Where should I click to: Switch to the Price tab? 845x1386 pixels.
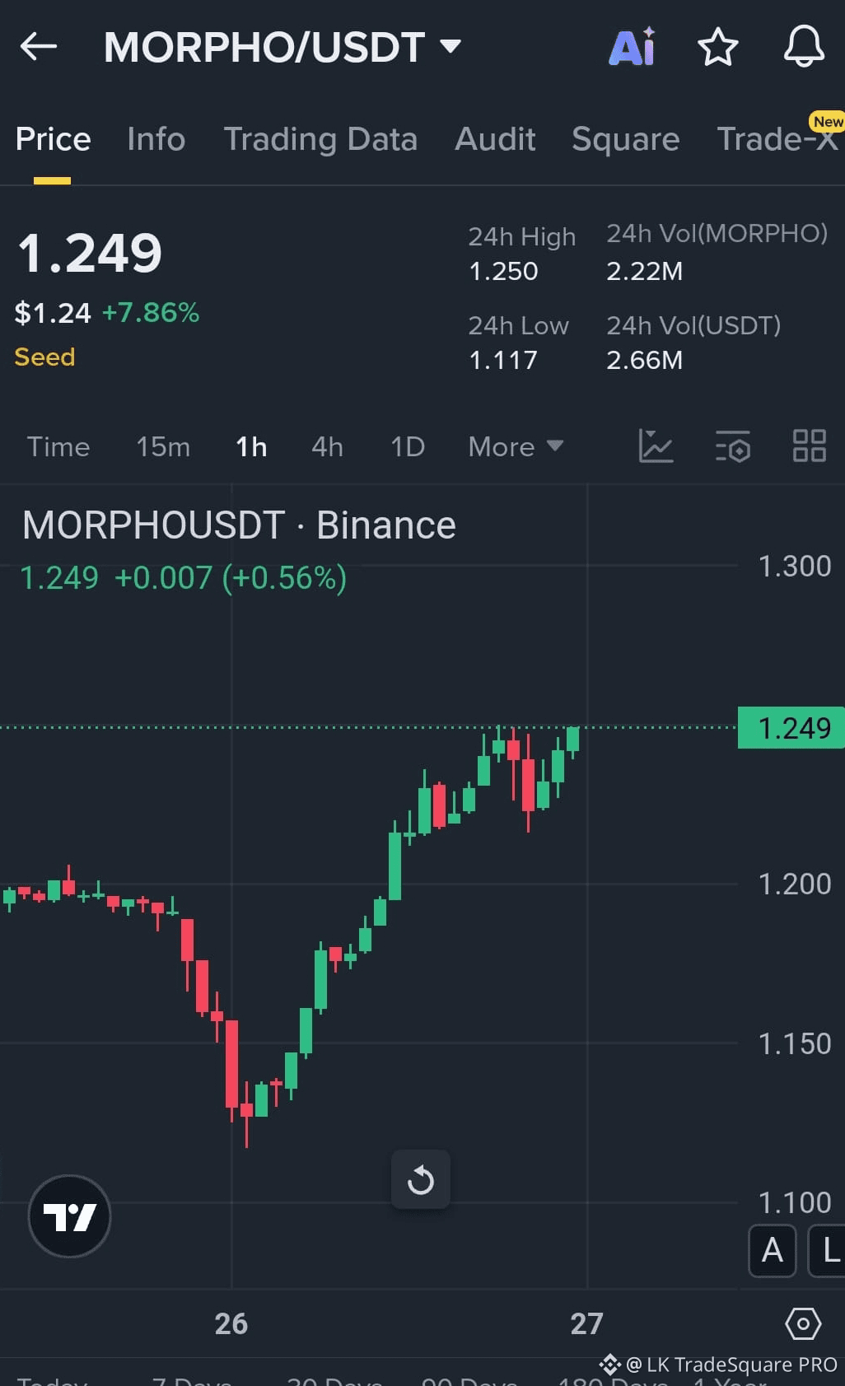coord(53,138)
